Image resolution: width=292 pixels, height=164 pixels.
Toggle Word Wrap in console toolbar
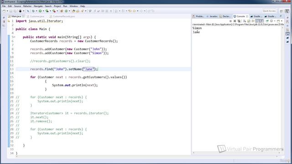click(253, 21)
